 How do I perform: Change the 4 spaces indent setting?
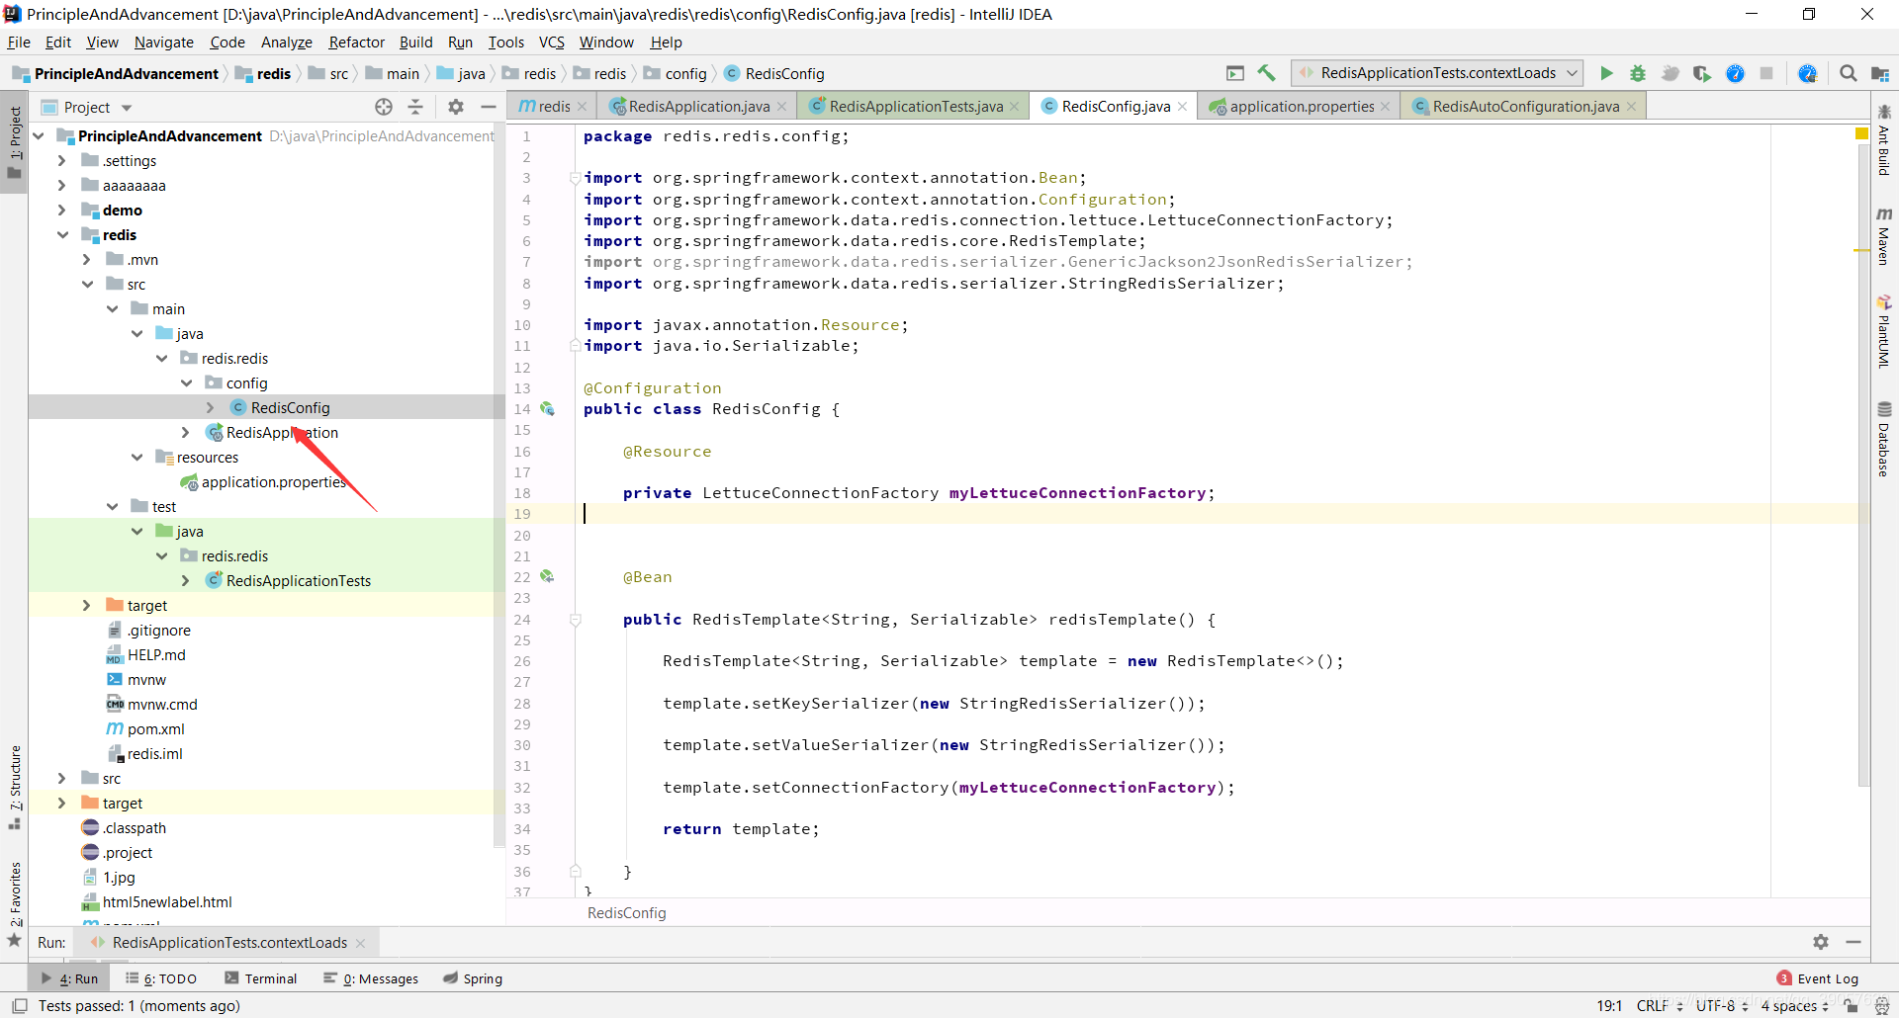1794,1005
